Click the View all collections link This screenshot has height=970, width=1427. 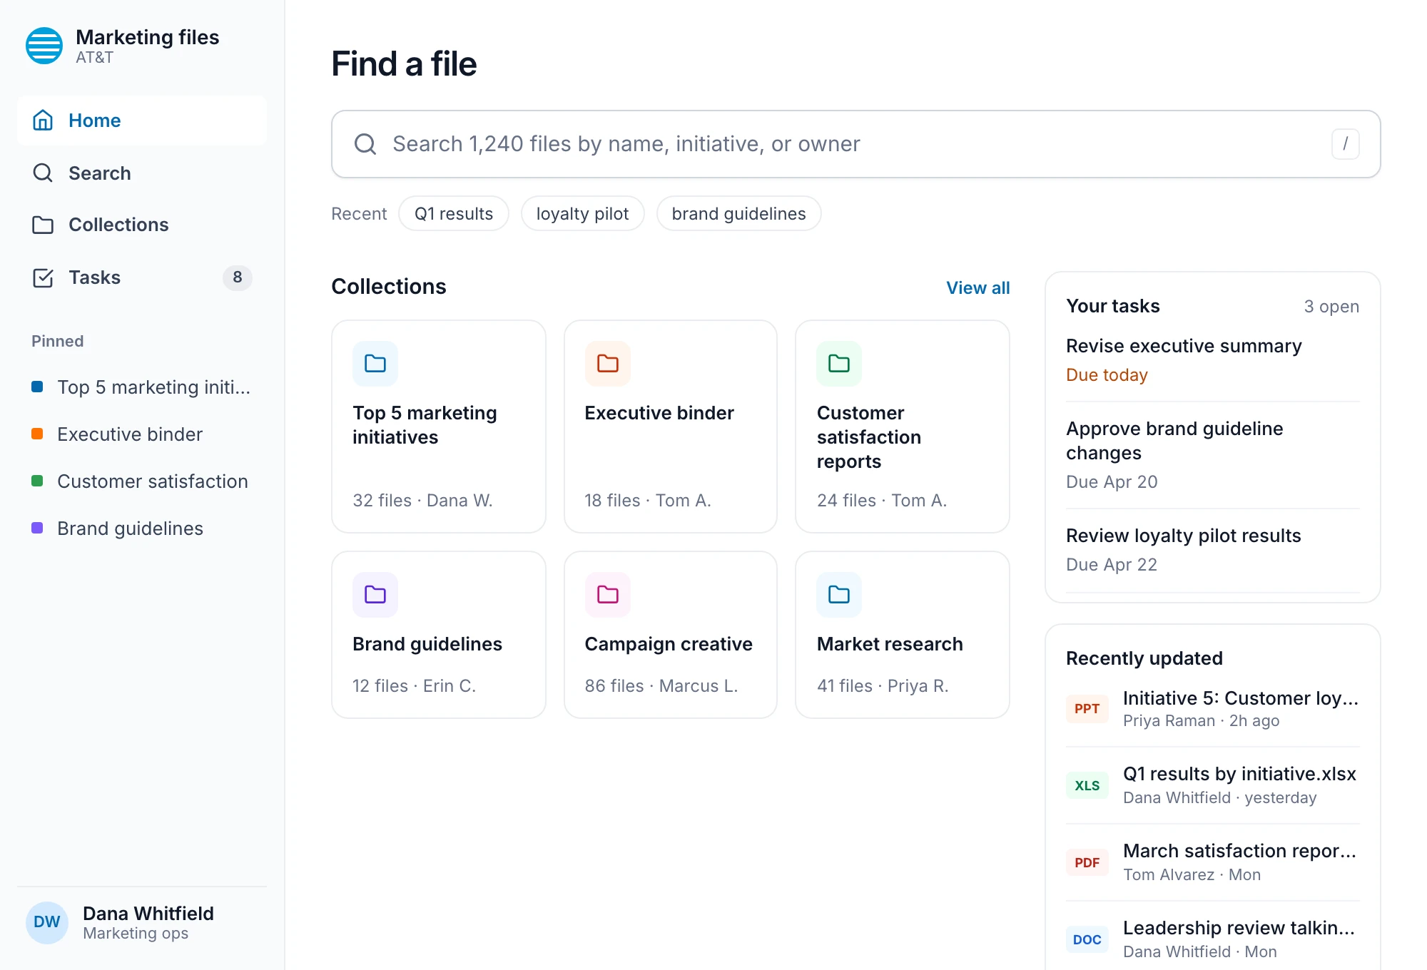977,287
